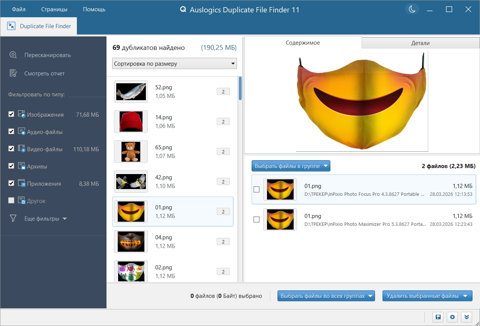Click the Смотреть отчет link
Screen dimensions: 480x326
pyautogui.click(x=45, y=74)
